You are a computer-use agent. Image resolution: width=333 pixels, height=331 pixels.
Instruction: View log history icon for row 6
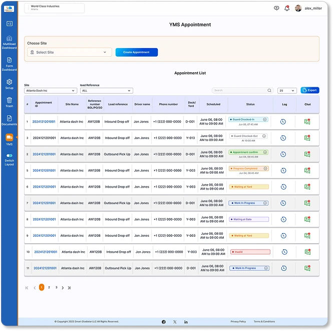283,187
